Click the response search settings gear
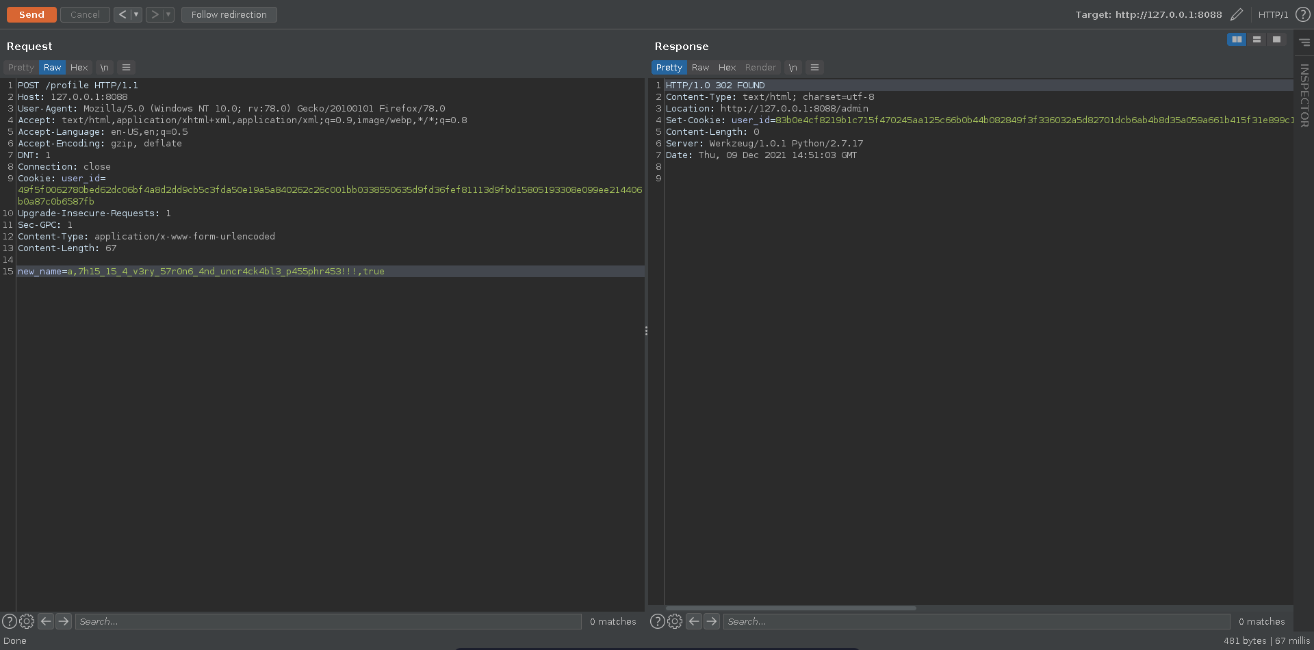Viewport: 1314px width, 650px height. point(675,621)
